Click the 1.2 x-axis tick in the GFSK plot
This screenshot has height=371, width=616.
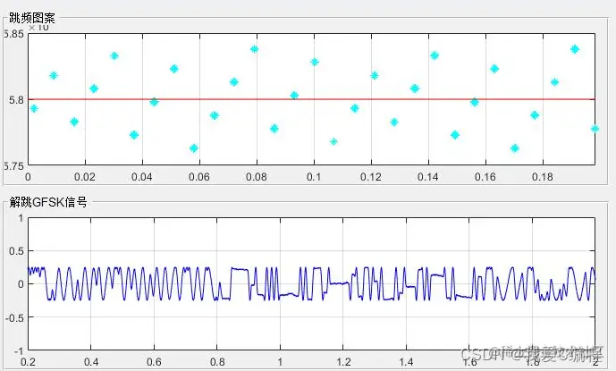pos(343,361)
